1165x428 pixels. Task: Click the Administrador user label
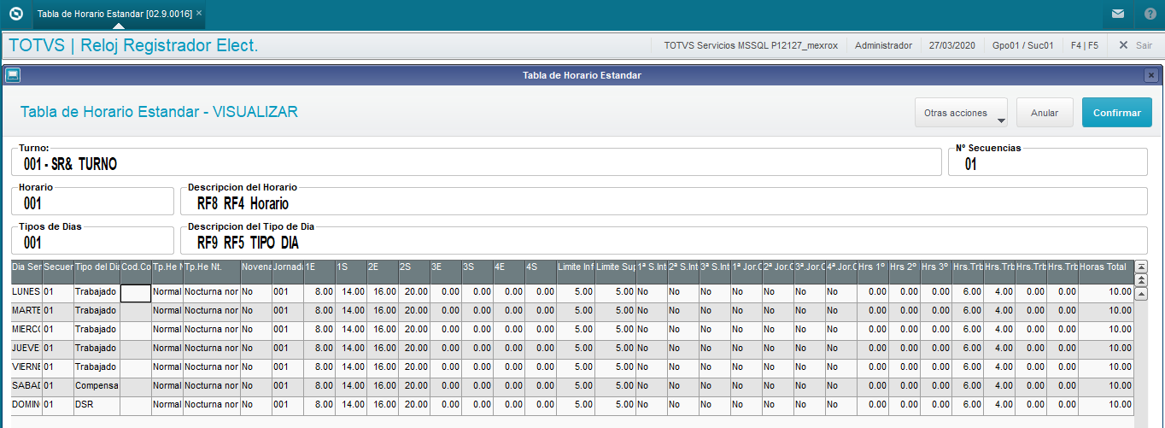click(883, 45)
